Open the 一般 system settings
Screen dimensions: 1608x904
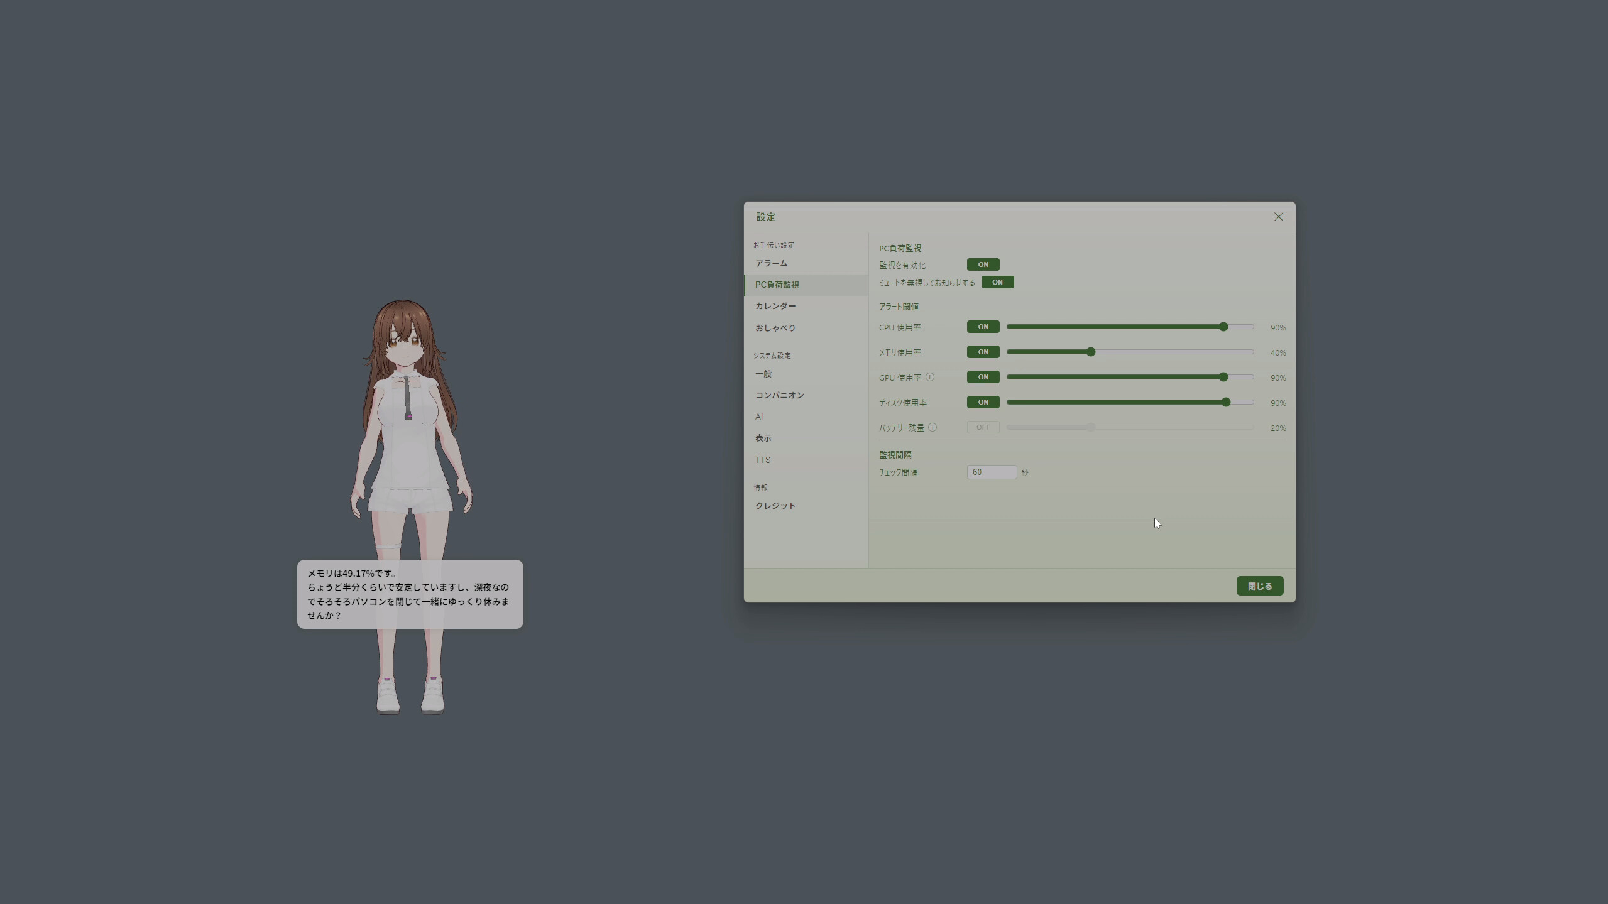[806, 374]
